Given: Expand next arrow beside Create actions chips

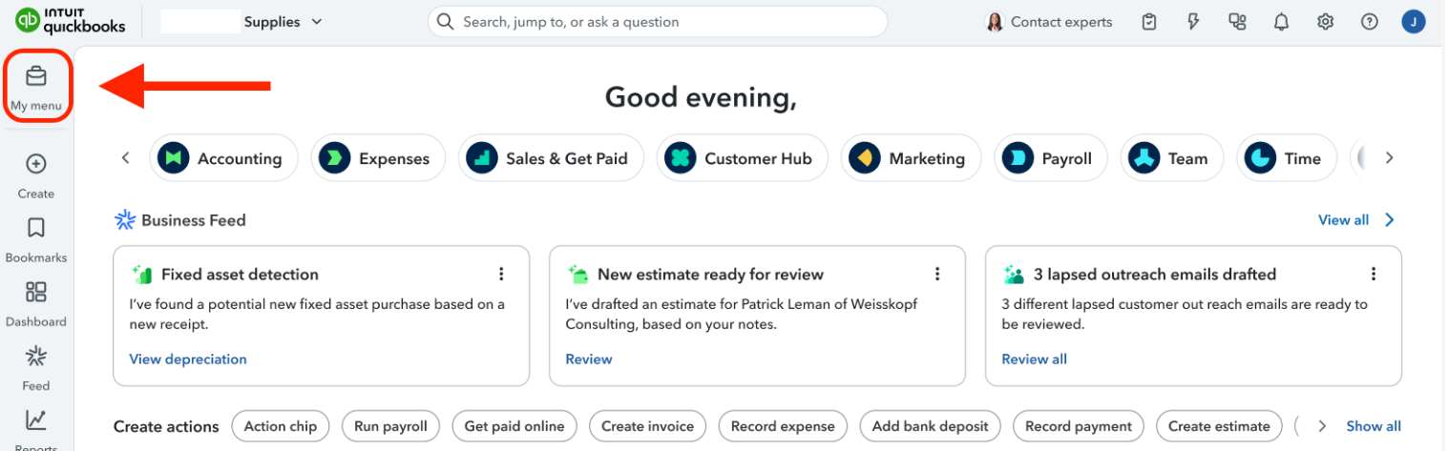Looking at the screenshot, I should [1322, 426].
